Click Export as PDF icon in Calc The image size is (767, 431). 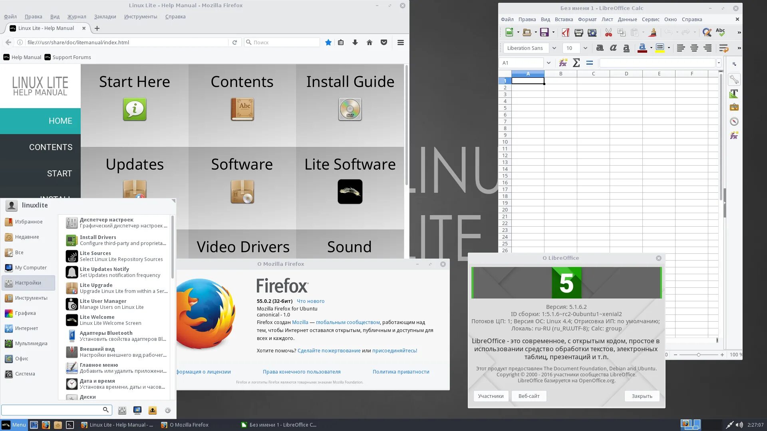click(x=565, y=33)
